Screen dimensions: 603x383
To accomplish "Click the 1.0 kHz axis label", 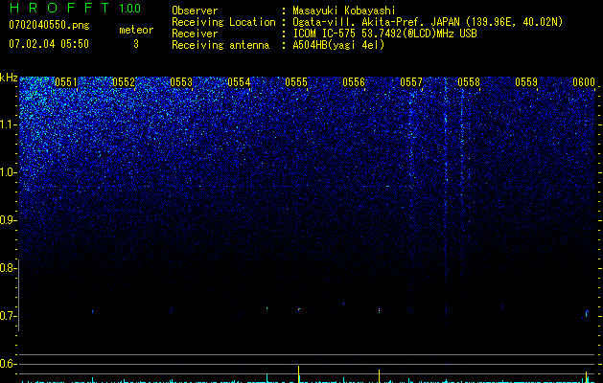I will (8, 172).
